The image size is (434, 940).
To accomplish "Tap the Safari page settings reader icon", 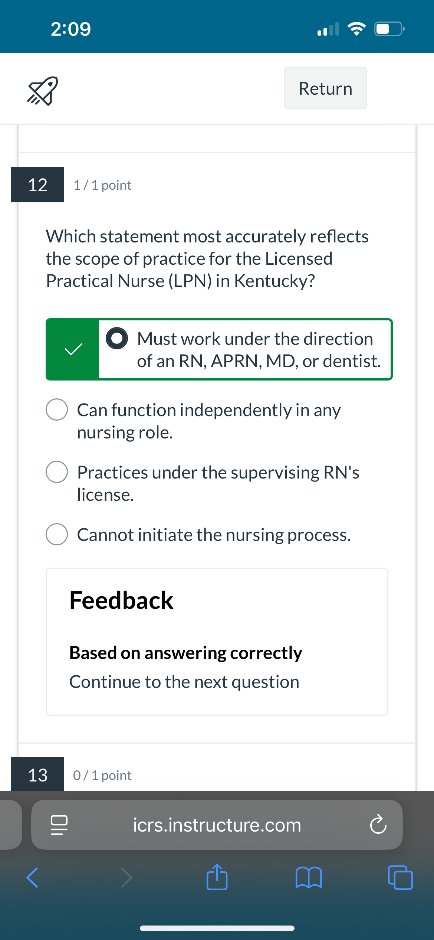I will click(x=59, y=825).
